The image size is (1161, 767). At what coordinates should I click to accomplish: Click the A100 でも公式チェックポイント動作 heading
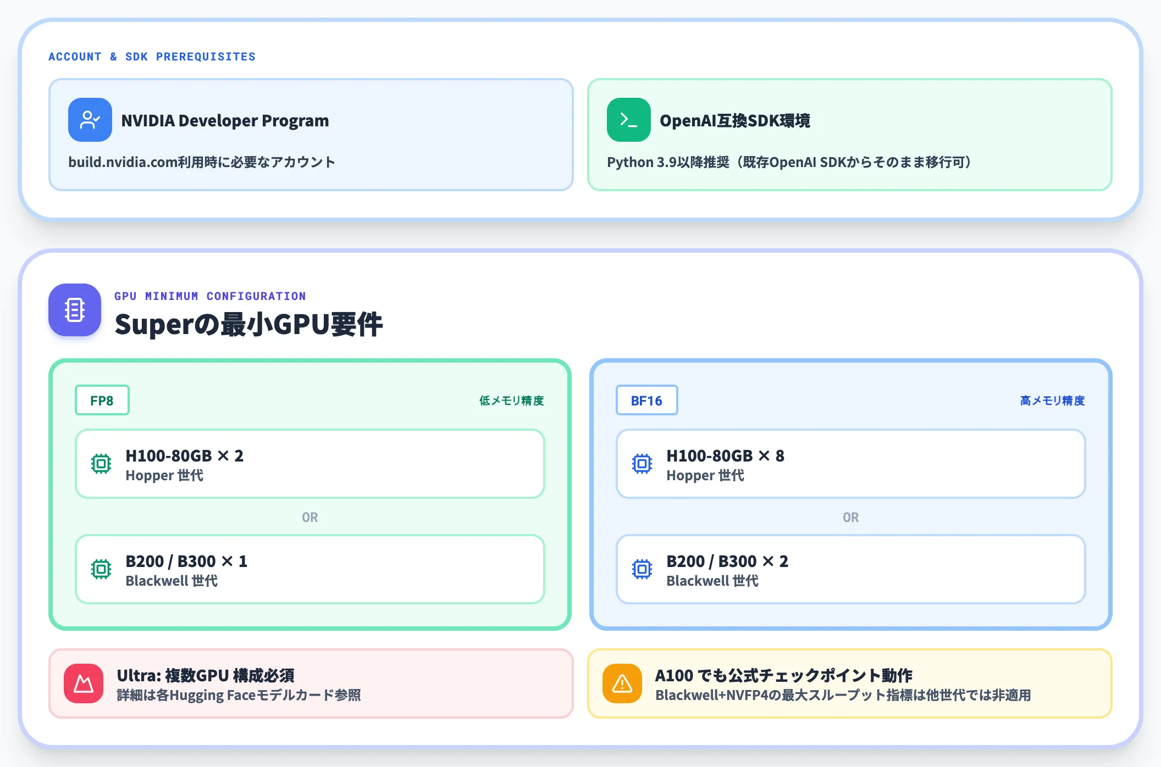784,675
